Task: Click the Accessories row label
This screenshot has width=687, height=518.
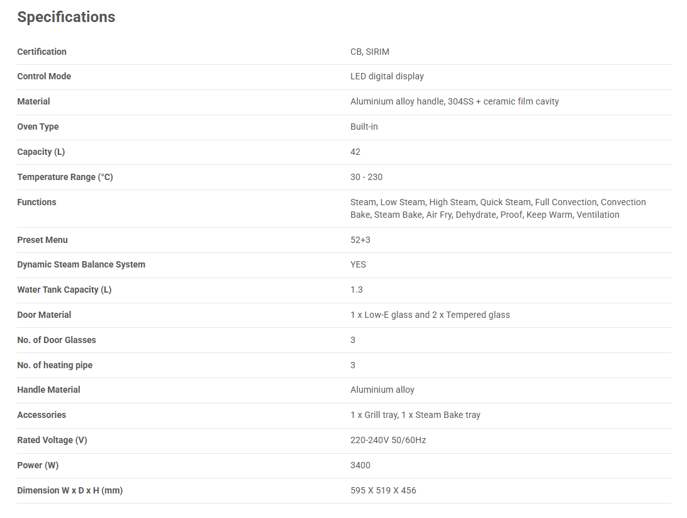Action: point(42,415)
